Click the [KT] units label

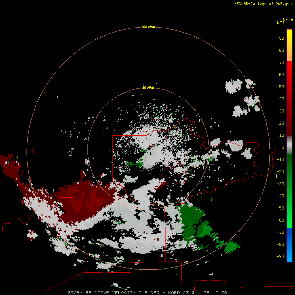click(280, 23)
